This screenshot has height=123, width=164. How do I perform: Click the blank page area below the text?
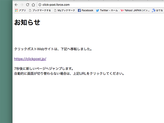(87, 101)
